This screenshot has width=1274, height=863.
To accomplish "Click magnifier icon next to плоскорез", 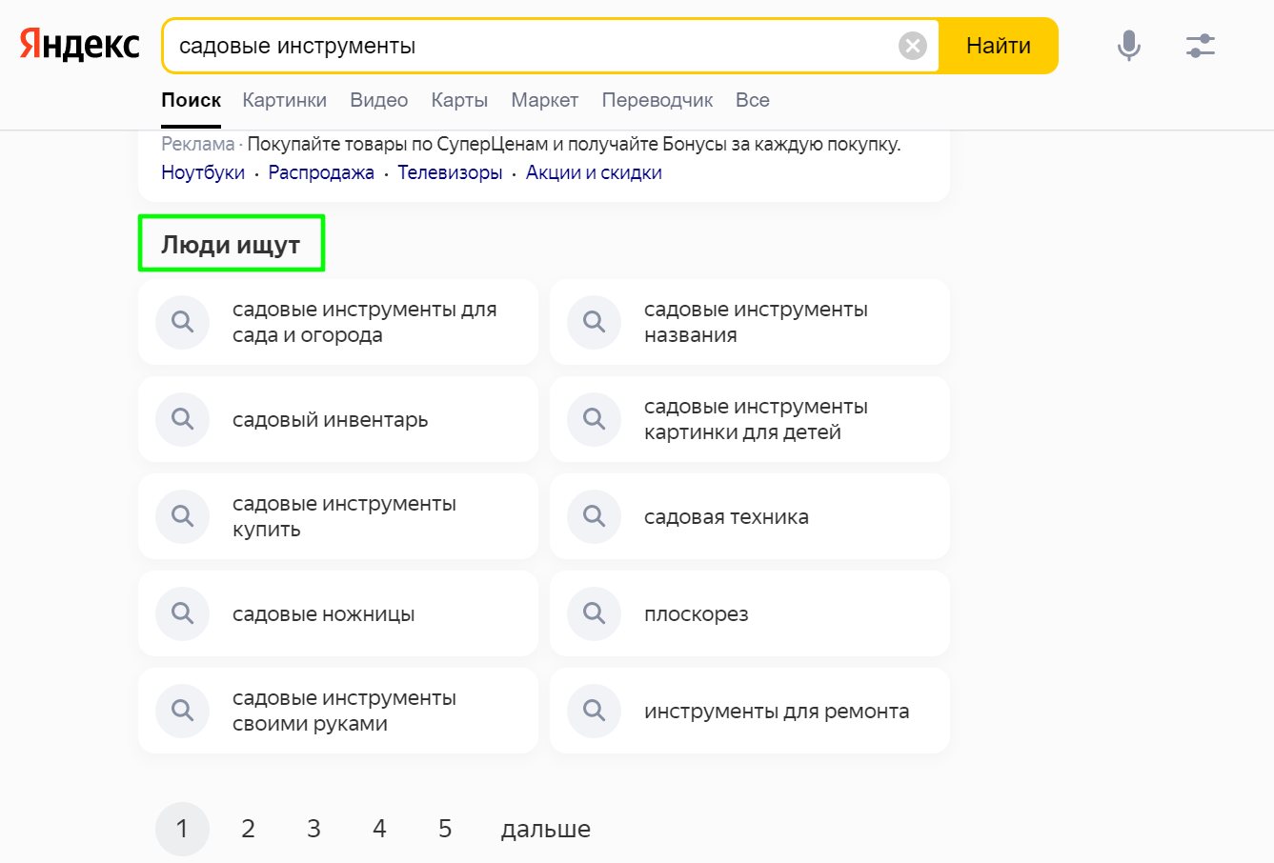I will [595, 613].
